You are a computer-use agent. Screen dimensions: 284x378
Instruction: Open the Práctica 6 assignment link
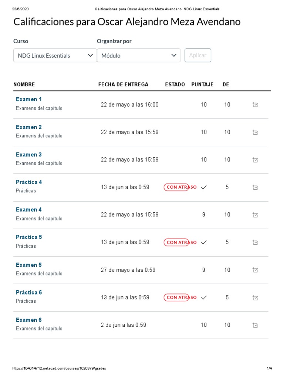29,292
